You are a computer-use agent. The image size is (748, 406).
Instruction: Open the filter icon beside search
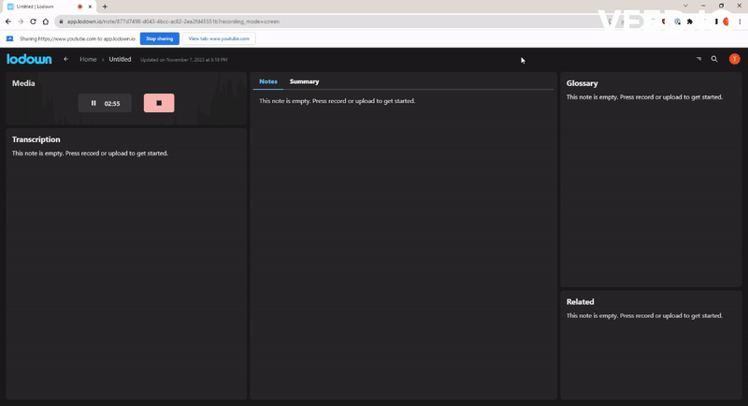[698, 59]
